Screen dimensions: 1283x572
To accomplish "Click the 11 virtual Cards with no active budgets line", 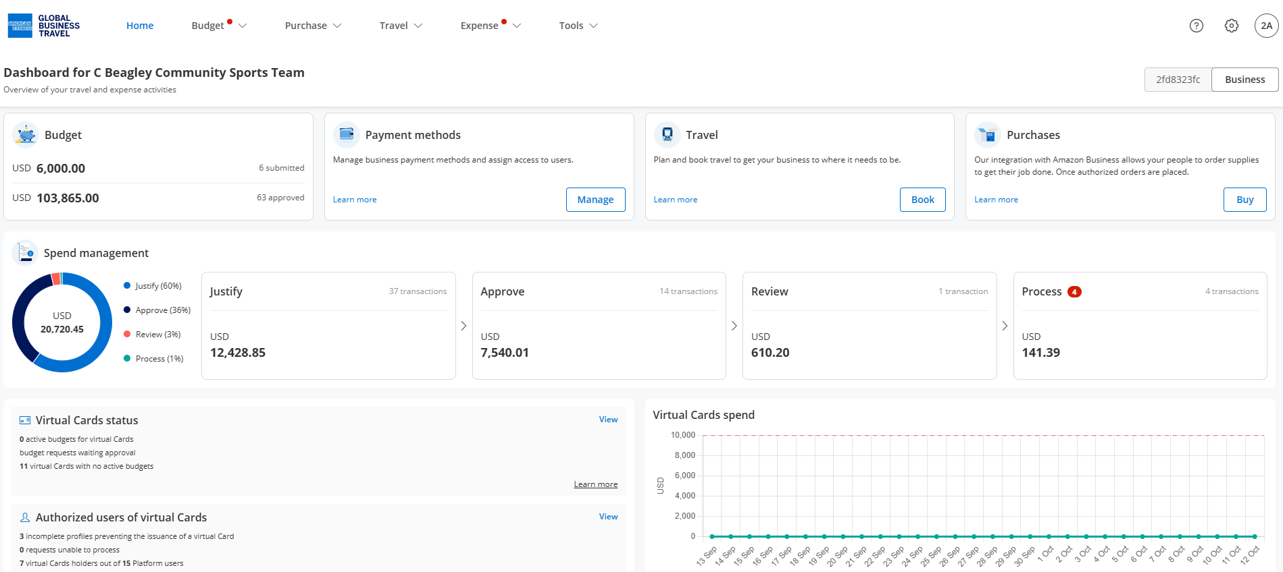I will pos(86,466).
